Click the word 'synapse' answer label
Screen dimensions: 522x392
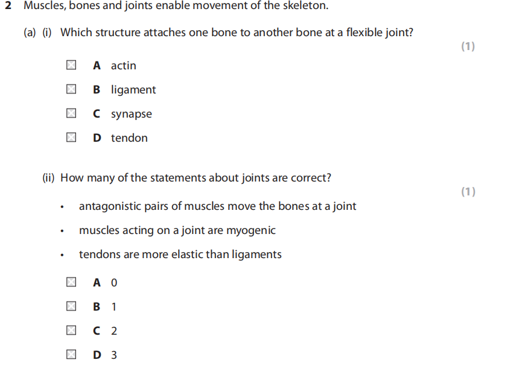pyautogui.click(x=131, y=114)
